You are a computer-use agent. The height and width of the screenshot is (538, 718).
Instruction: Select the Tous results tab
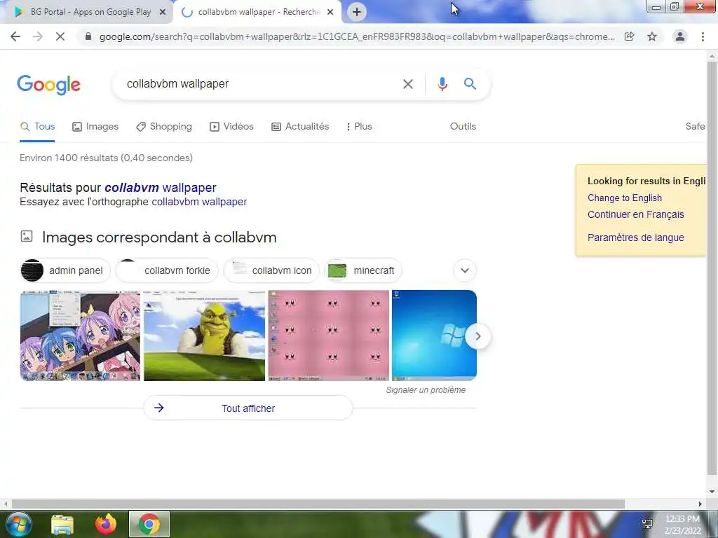click(x=38, y=127)
